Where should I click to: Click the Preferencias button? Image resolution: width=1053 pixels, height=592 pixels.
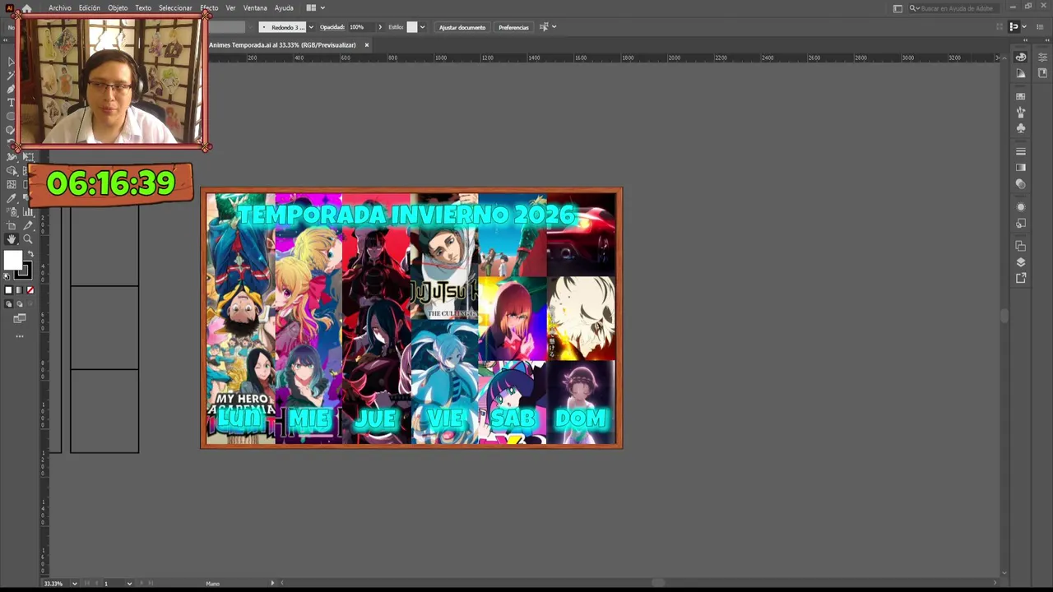513,27
